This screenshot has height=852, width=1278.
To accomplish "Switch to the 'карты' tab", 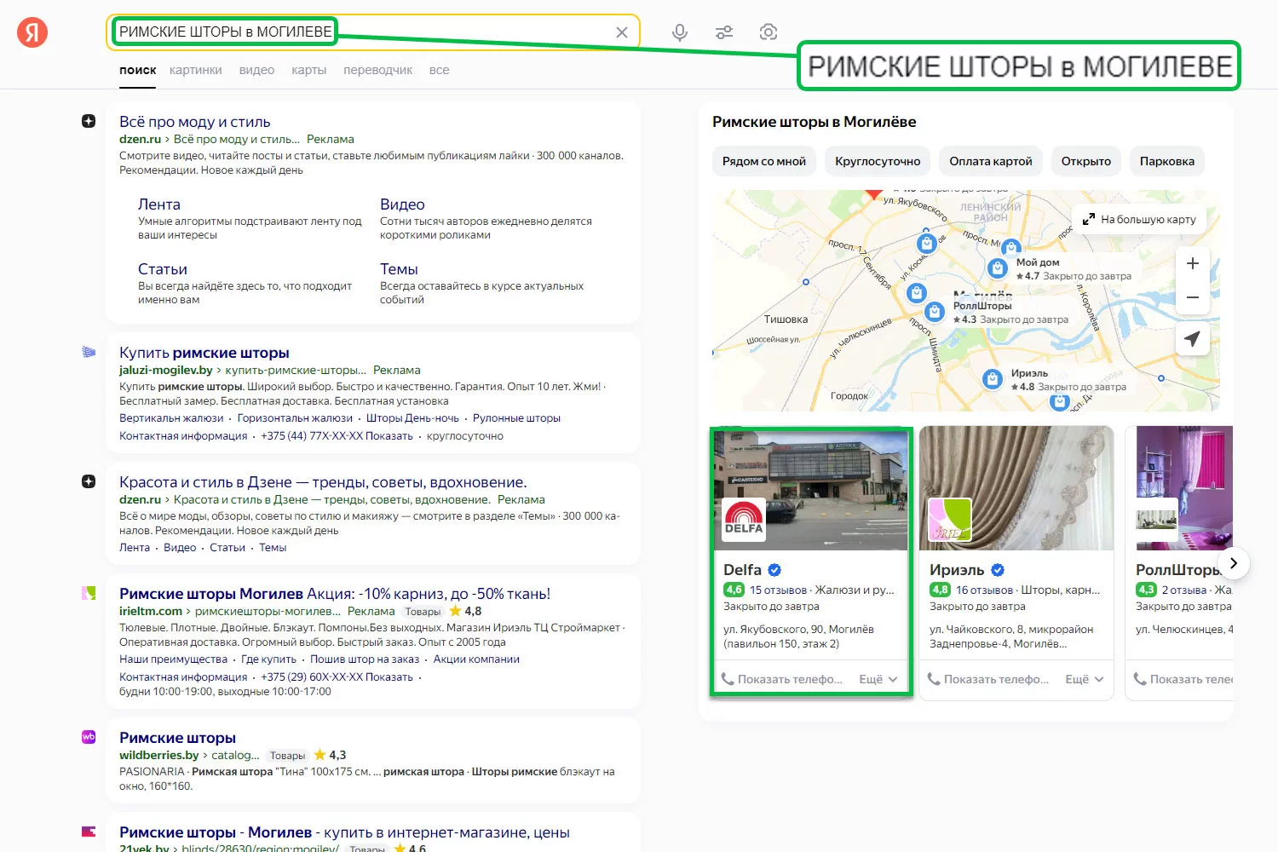I will click(308, 70).
